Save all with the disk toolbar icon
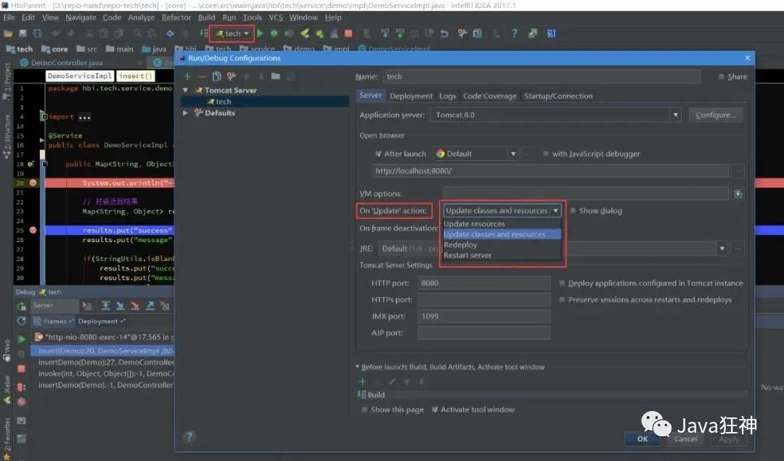Image resolution: width=784 pixels, height=461 pixels. [x=23, y=33]
